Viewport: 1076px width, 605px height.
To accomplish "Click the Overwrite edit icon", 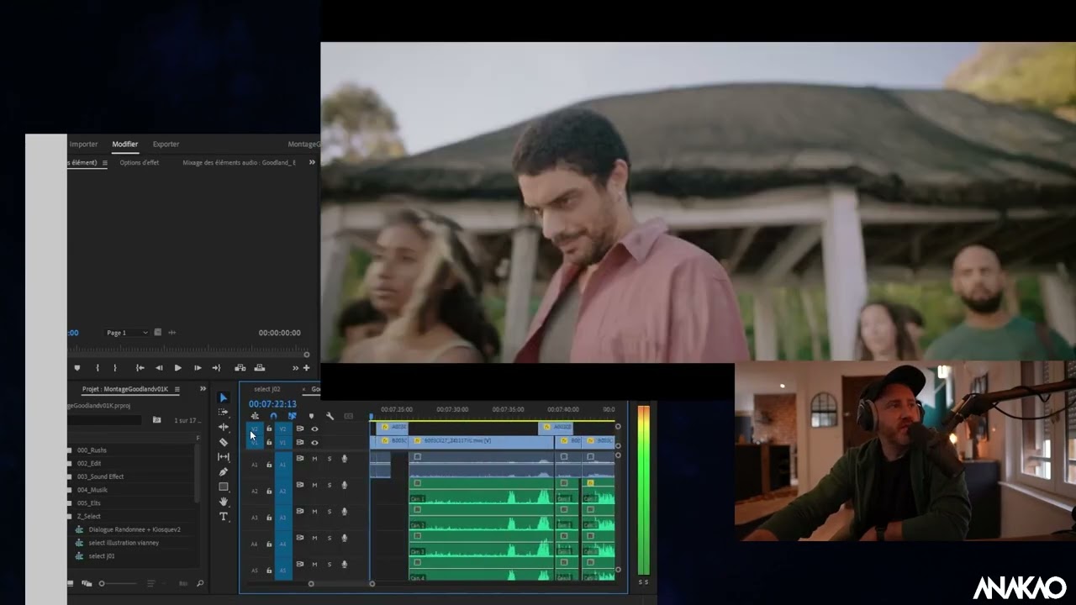I will [260, 367].
